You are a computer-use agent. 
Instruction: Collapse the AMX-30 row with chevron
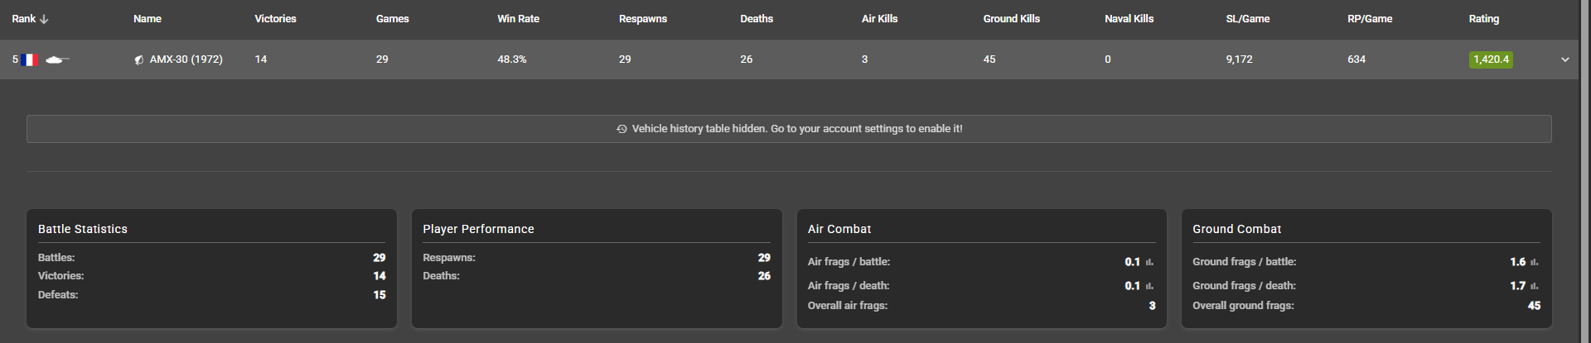pyautogui.click(x=1564, y=60)
